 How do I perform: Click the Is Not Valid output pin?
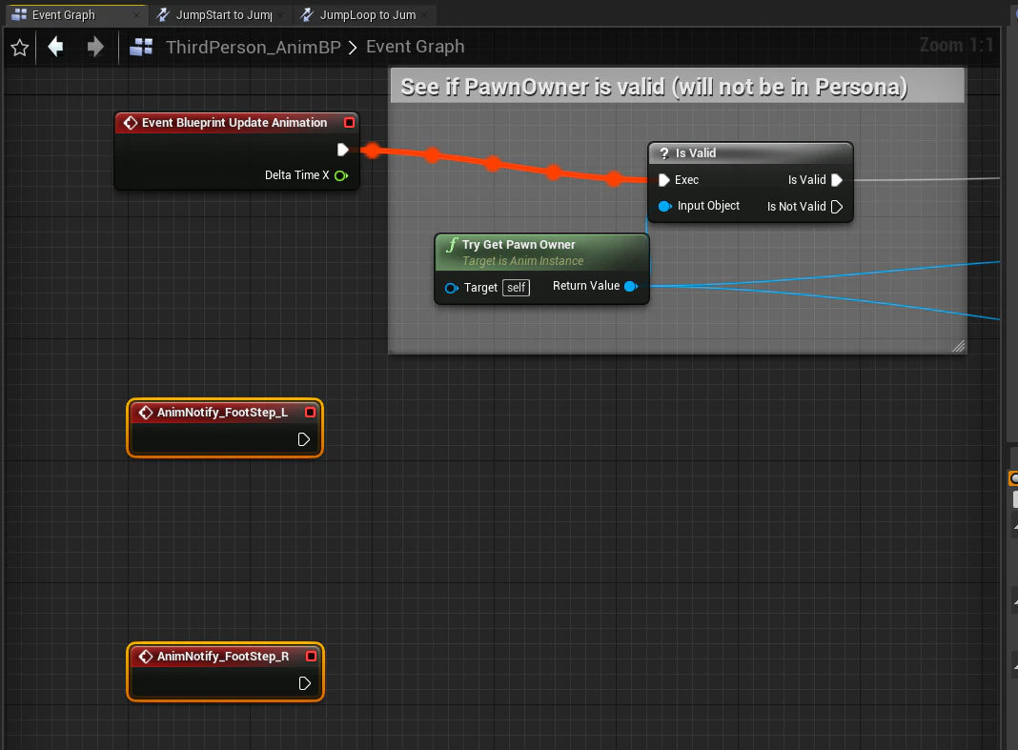[837, 207]
